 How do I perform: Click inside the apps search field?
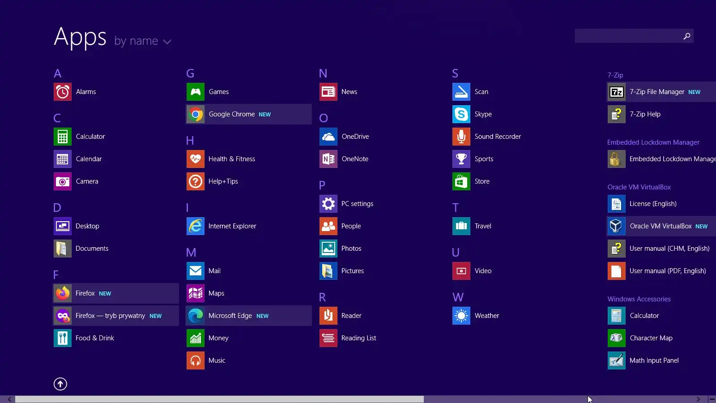tap(628, 36)
